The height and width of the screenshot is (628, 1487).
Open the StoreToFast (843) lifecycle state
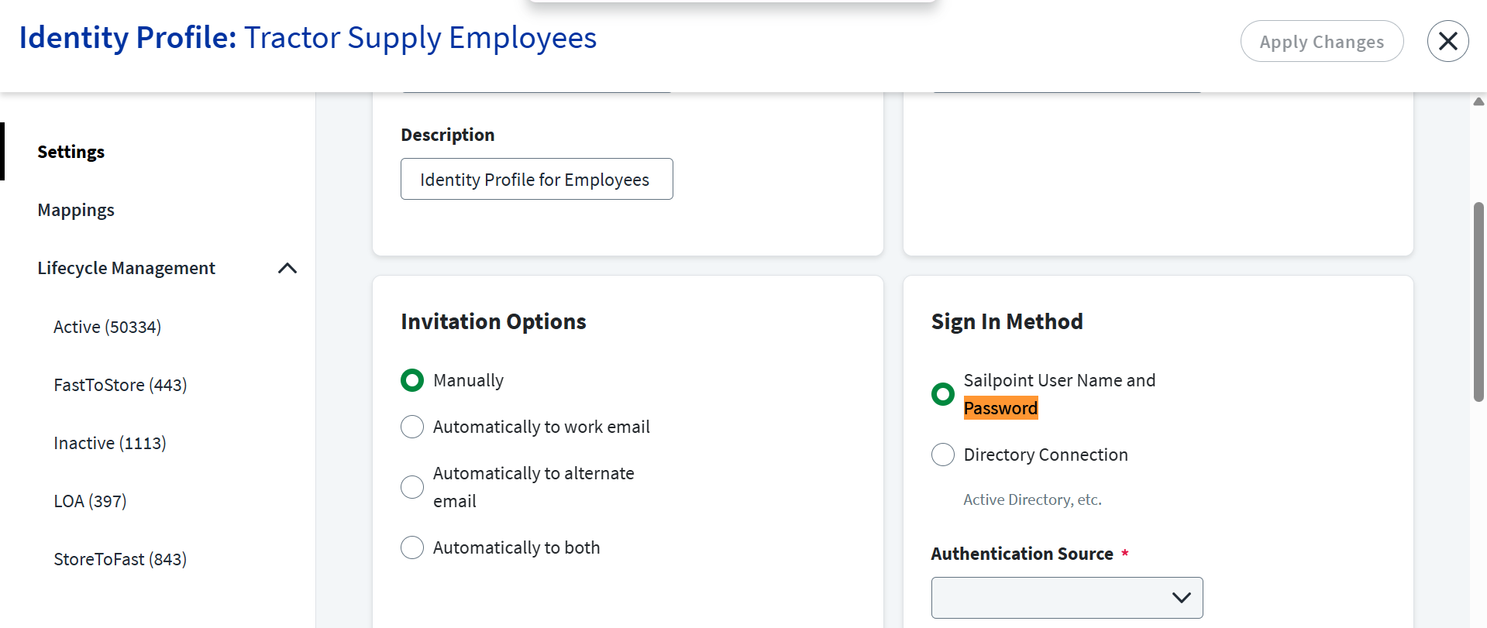tap(120, 559)
